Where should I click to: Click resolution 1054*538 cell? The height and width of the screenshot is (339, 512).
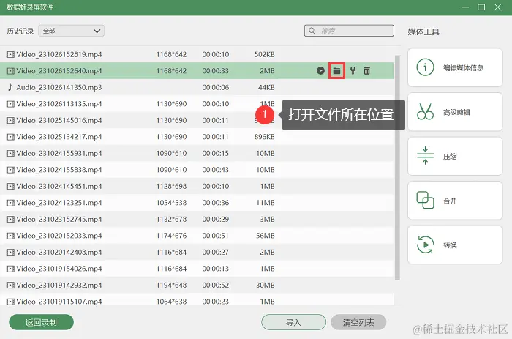point(171,203)
